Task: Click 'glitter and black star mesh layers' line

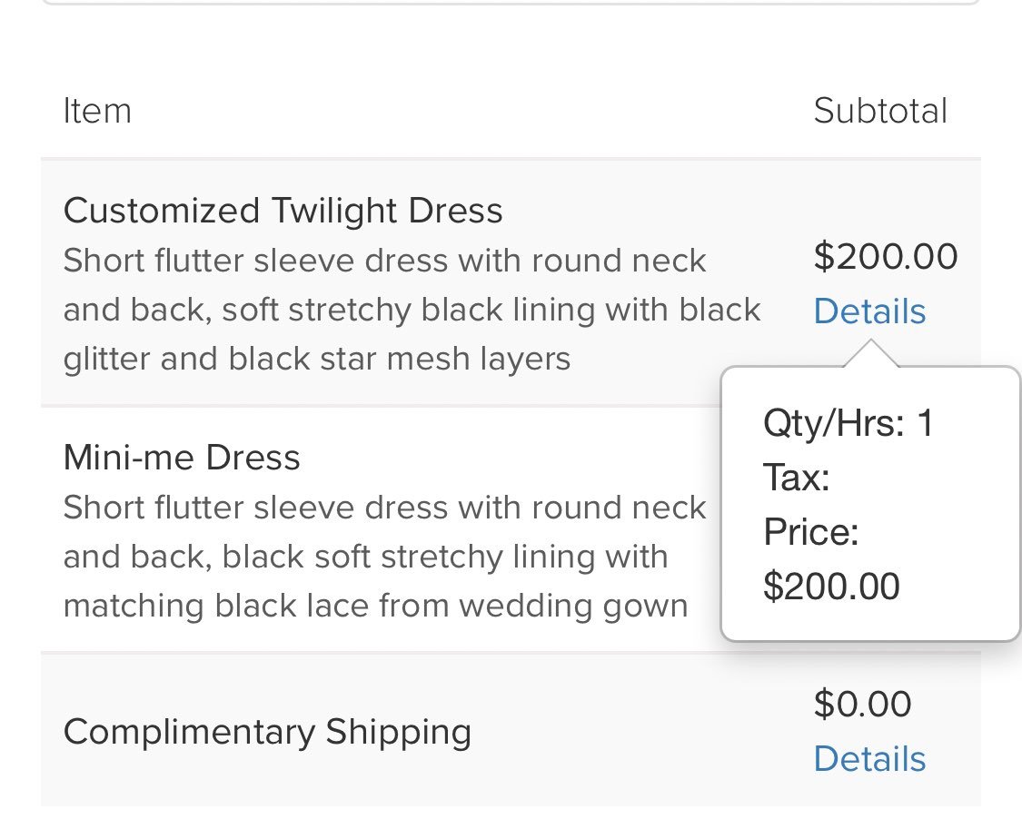Action: 317,359
